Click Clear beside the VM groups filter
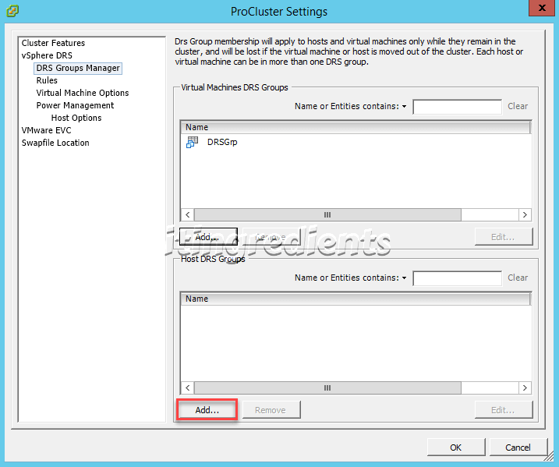The width and height of the screenshot is (559, 467). [518, 106]
